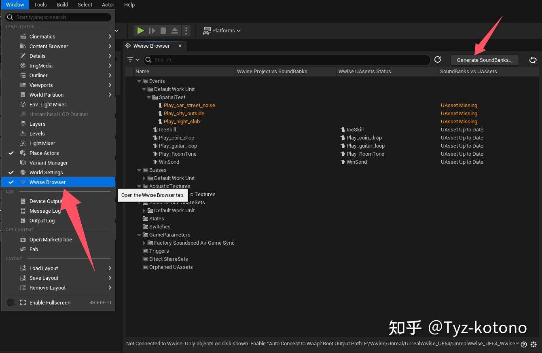Image resolution: width=542 pixels, height=353 pixels.
Task: Select the Play In Editor icon
Action: point(140,30)
